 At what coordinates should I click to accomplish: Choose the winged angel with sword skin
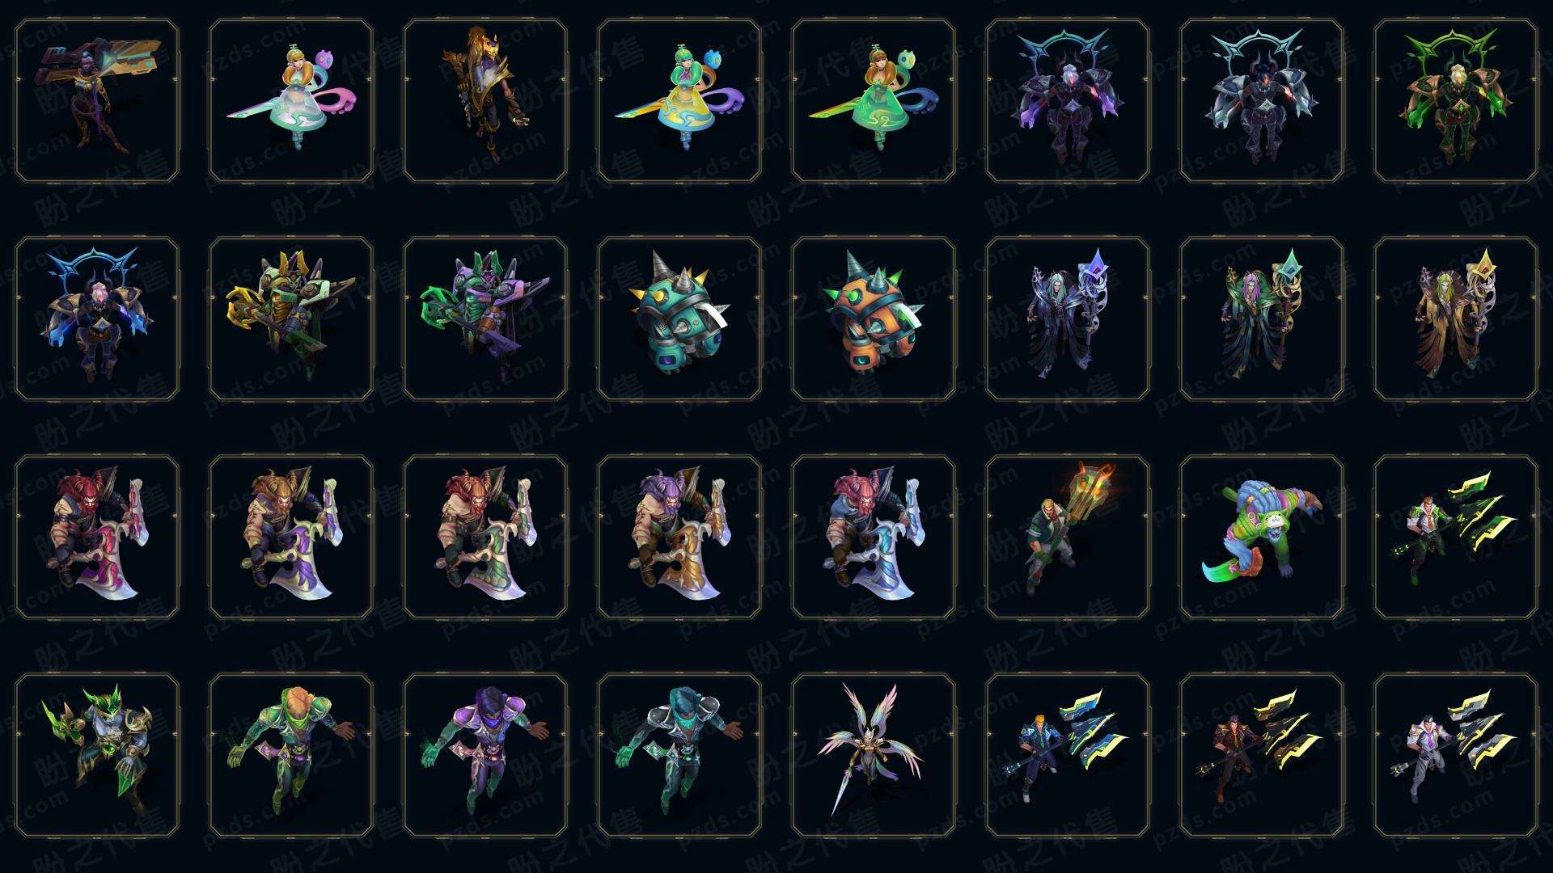tap(874, 756)
